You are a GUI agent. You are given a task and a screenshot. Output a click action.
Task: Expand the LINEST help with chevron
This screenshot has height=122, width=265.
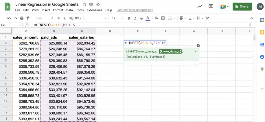(x=196, y=51)
